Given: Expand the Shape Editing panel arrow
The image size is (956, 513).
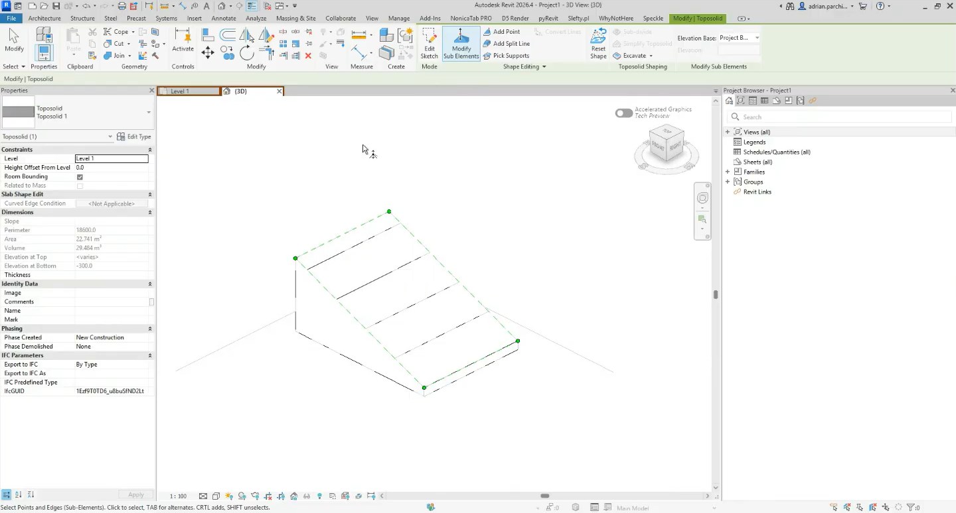Looking at the screenshot, I should (x=544, y=66).
